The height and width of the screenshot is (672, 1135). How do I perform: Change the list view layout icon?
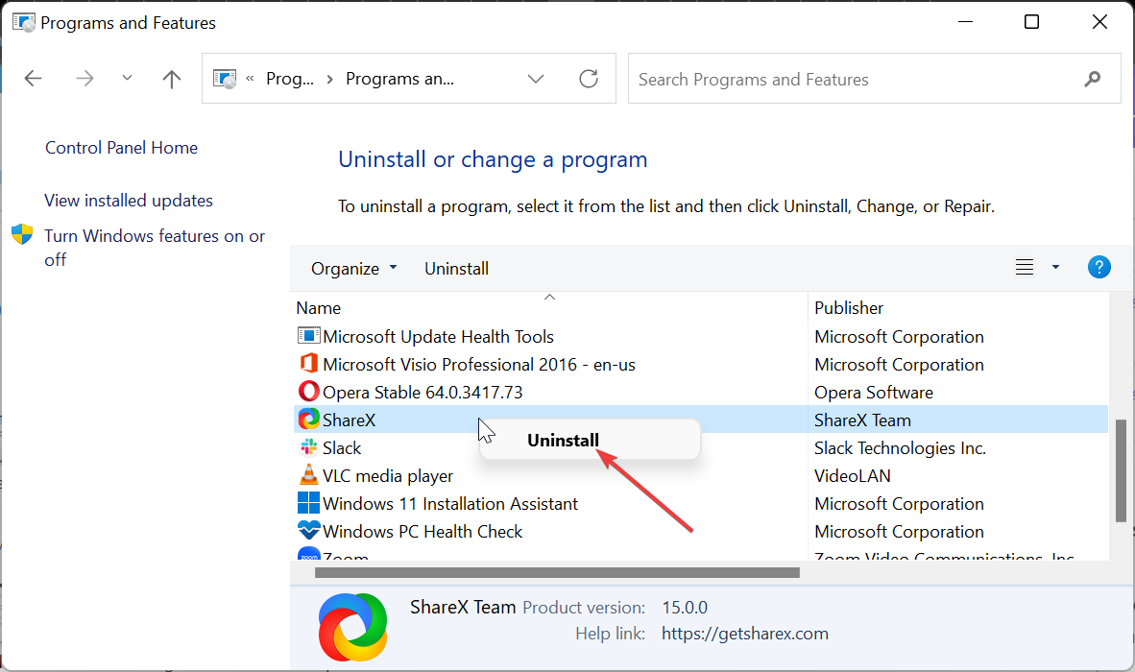point(1025,268)
